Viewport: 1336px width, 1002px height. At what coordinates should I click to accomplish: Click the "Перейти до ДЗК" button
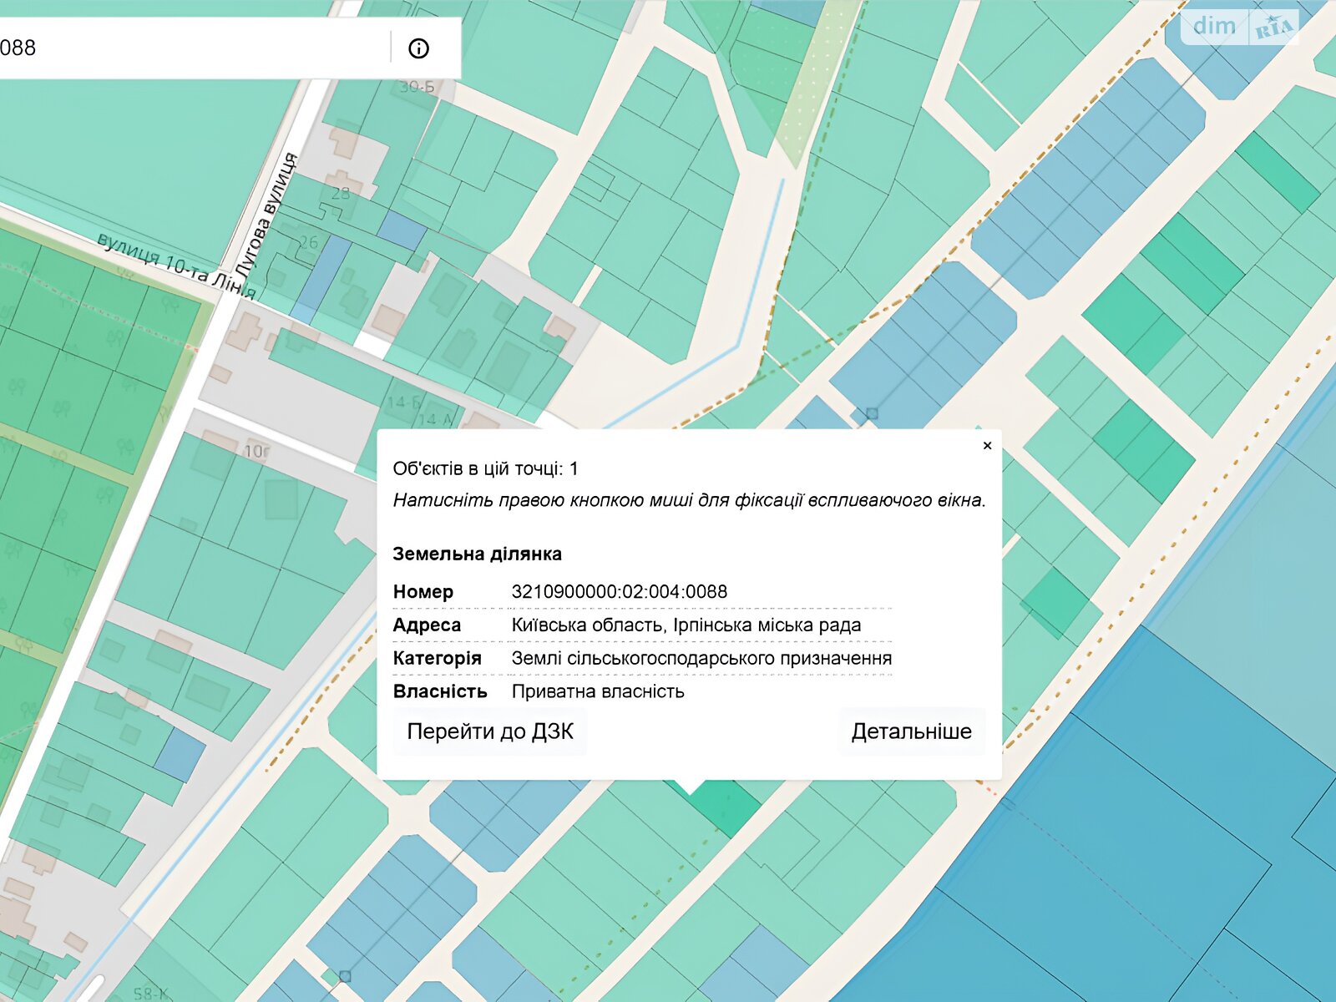click(x=490, y=731)
